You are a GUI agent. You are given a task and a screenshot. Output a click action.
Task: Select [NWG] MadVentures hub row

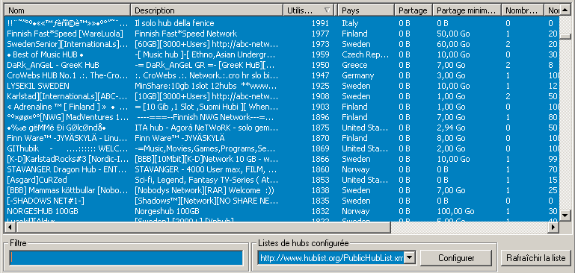(x=282, y=117)
